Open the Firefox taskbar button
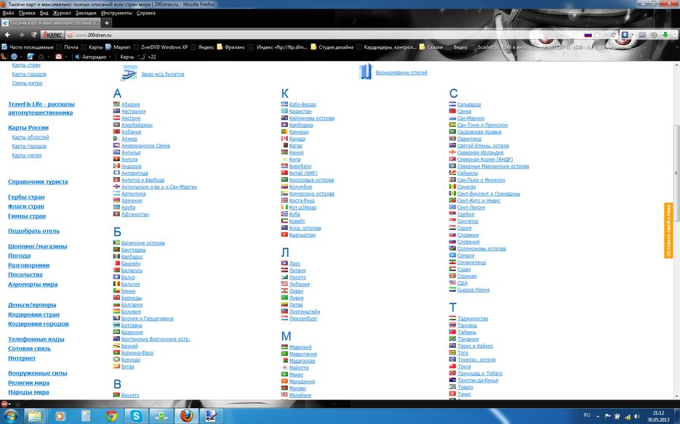The width and height of the screenshot is (680, 424). click(x=186, y=416)
